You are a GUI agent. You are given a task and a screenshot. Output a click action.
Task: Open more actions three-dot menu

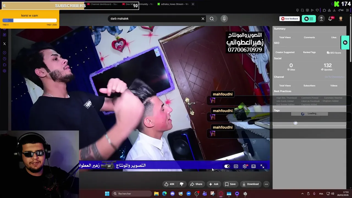(x=266, y=184)
